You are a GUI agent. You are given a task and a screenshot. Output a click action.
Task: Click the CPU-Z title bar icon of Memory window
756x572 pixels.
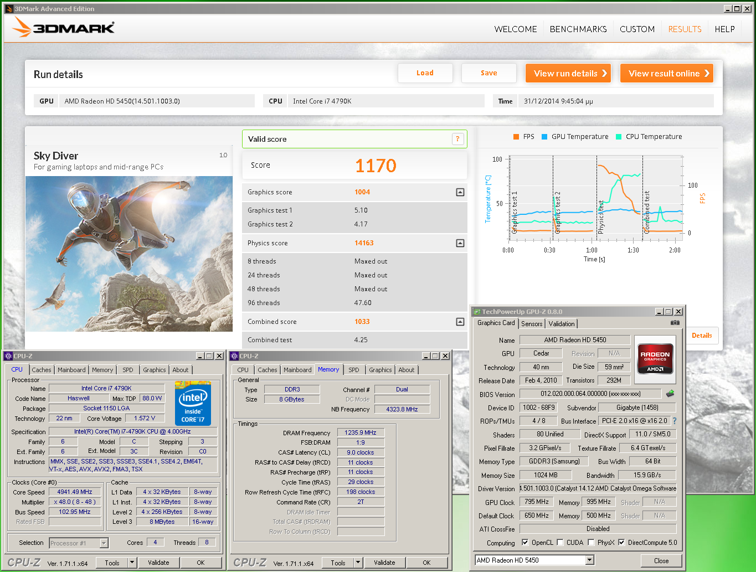pos(234,356)
